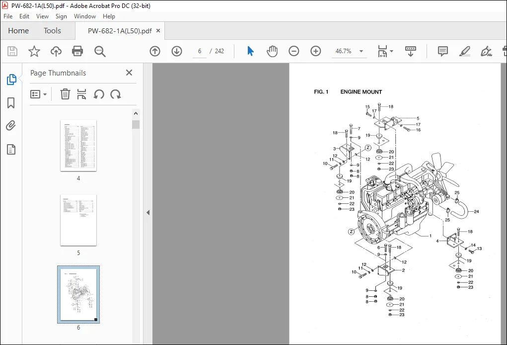This screenshot has width=507, height=345.
Task: Open fit page options icon
Action: [x=382, y=51]
